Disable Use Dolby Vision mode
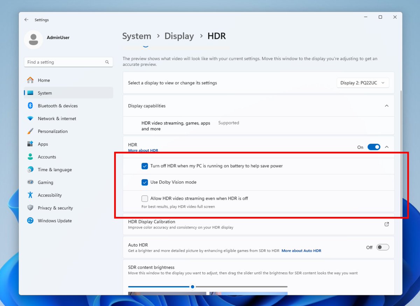Viewport: 420px width, 306px height. coord(145,182)
